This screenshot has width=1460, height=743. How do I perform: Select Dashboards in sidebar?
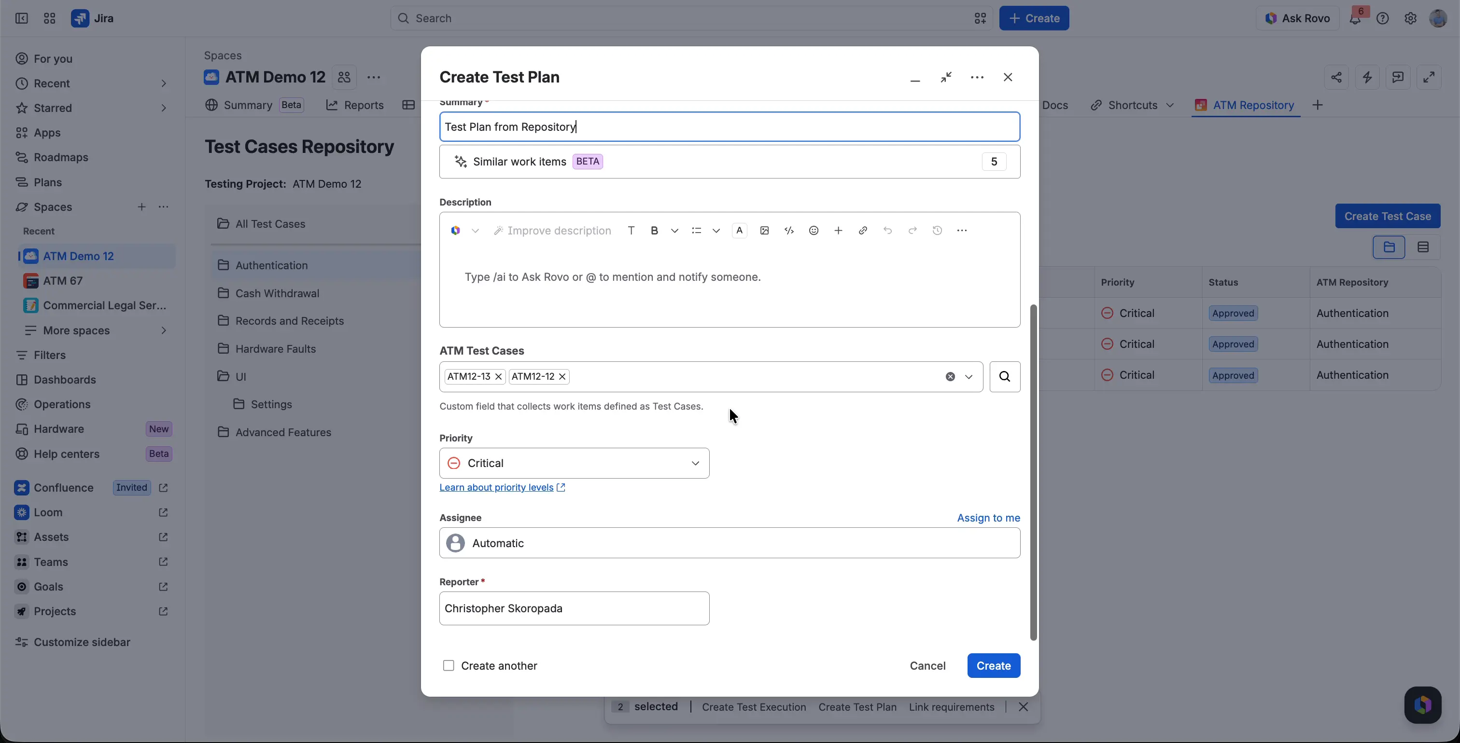65,380
